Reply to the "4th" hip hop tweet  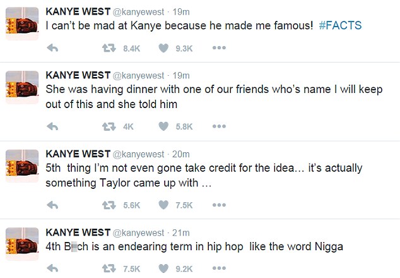54,269
